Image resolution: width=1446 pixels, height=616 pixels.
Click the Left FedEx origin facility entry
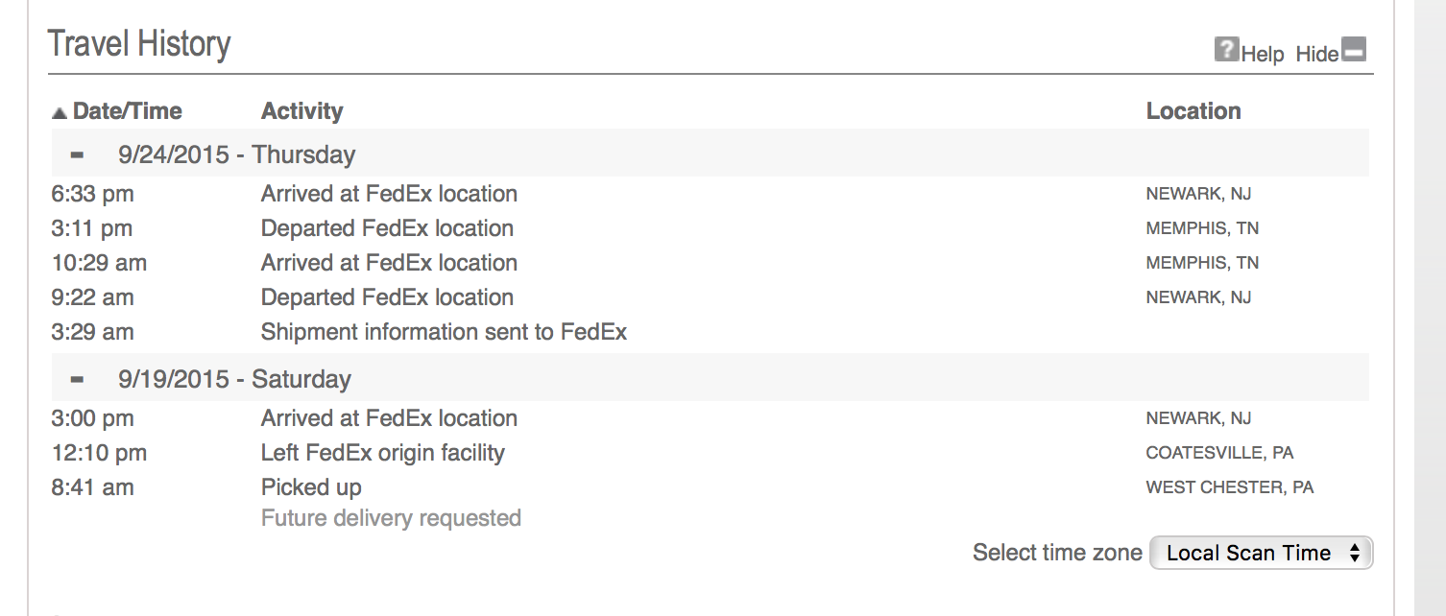(x=382, y=453)
